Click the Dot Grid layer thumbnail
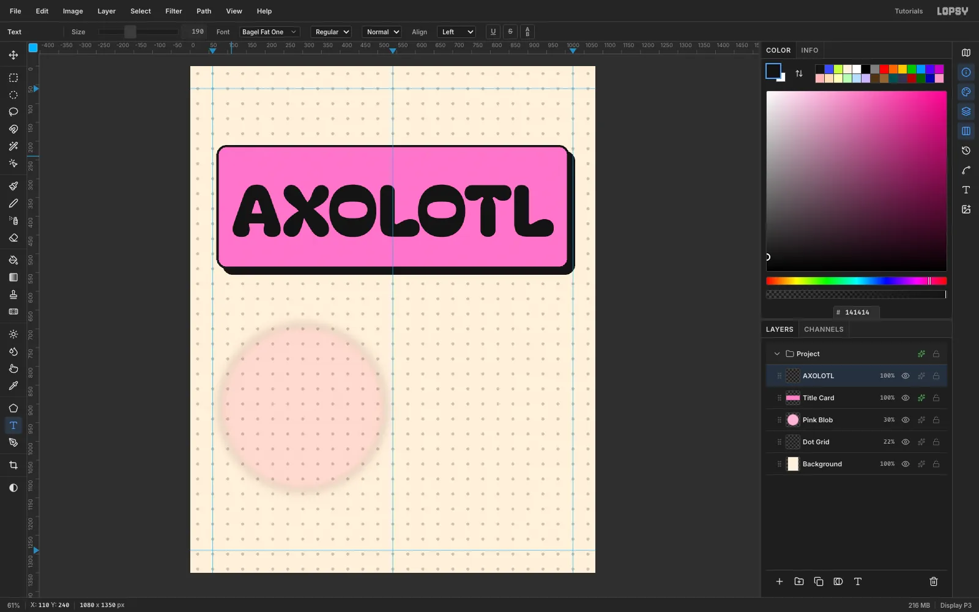979x612 pixels. (x=793, y=442)
